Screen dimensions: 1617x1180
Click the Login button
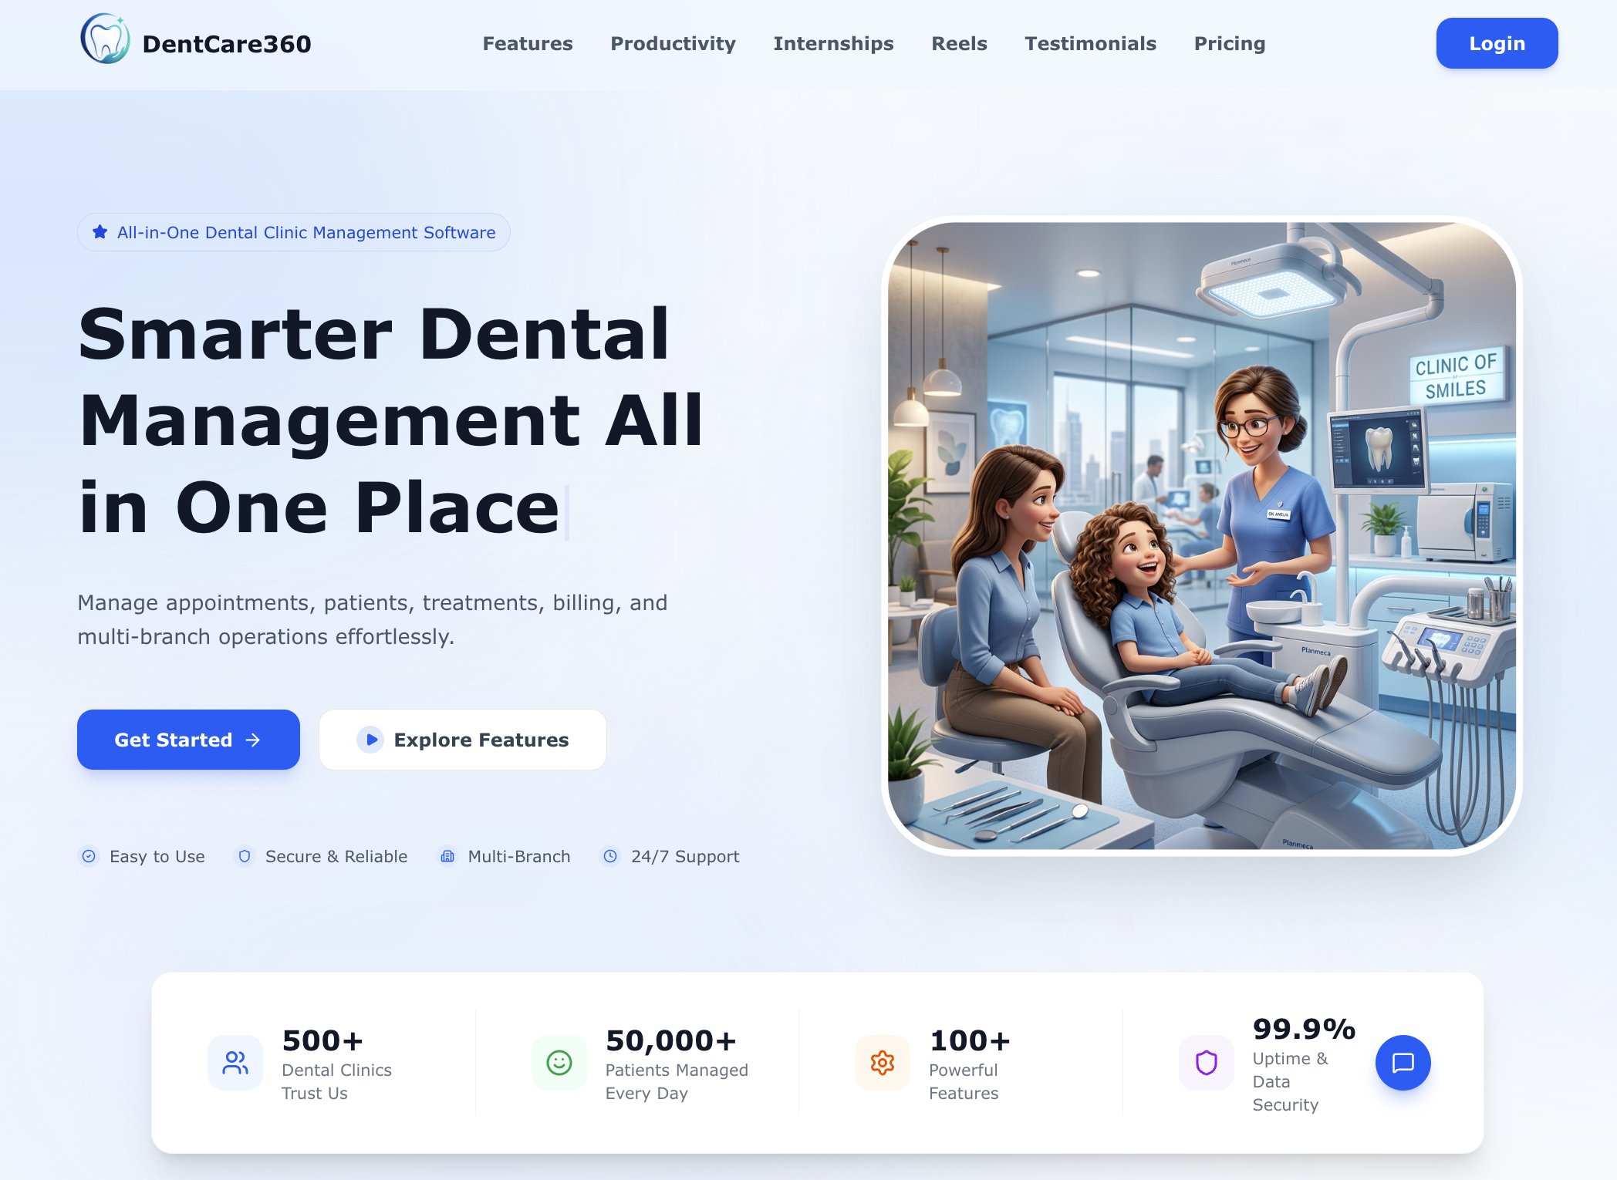coord(1497,43)
